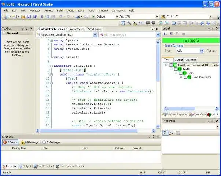
Task: Click the Decrease Indent toolbar icon
Action: click(148, 23)
